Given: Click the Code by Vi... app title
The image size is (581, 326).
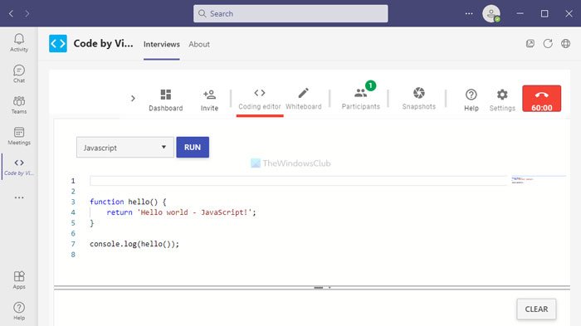Looking at the screenshot, I should (103, 44).
